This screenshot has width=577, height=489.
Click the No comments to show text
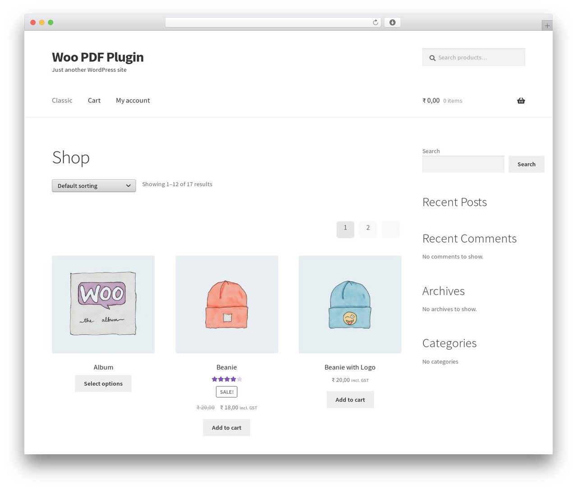[453, 257]
